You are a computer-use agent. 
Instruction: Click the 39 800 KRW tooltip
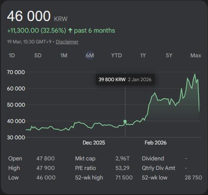pos(125,80)
